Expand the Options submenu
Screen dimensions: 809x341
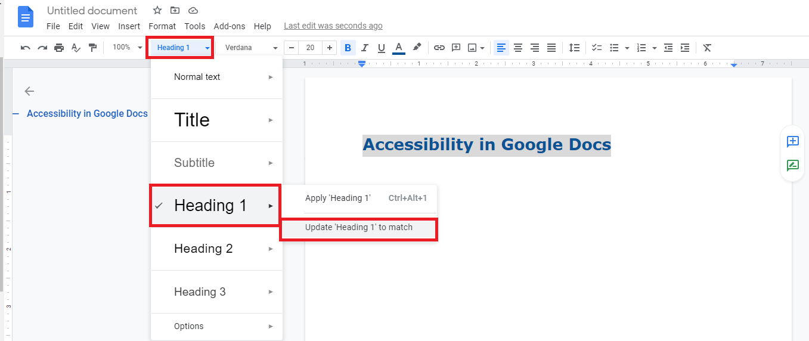(x=216, y=326)
